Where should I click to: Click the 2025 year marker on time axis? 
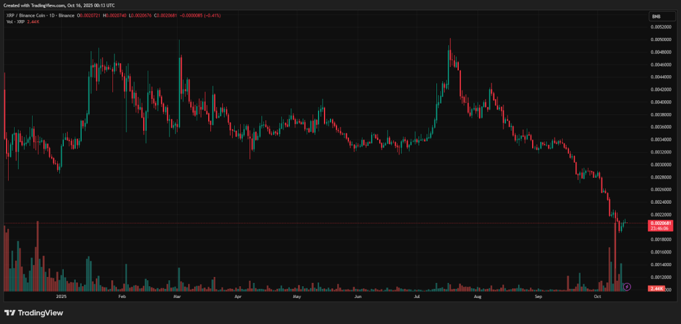coord(62,297)
